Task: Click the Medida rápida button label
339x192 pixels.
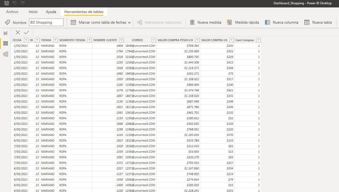Action: point(247,22)
